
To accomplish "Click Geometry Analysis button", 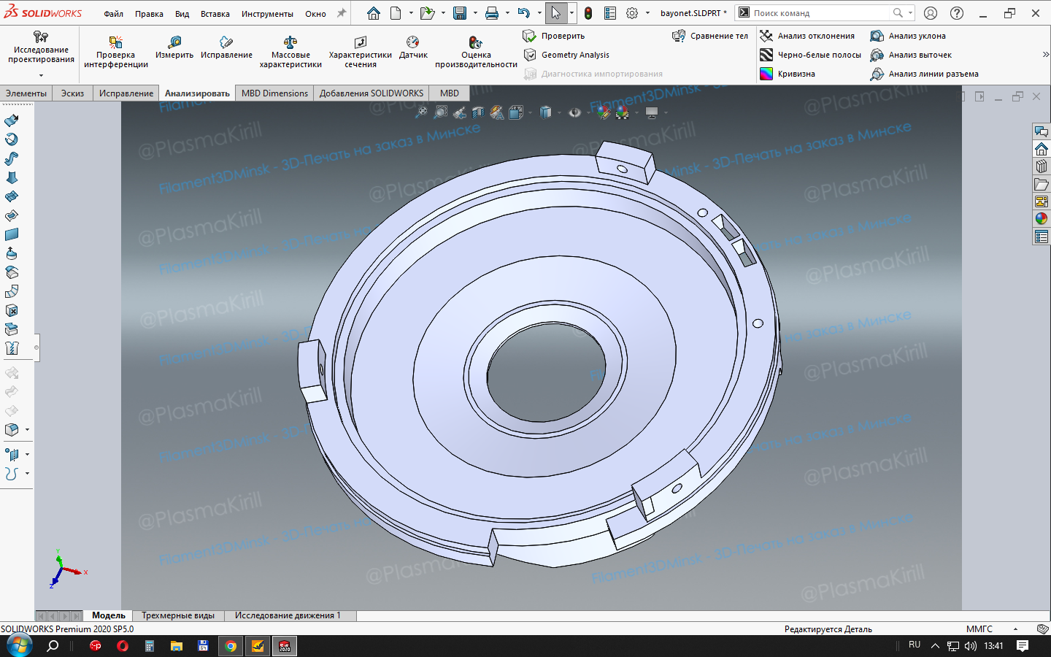I will coord(566,55).
